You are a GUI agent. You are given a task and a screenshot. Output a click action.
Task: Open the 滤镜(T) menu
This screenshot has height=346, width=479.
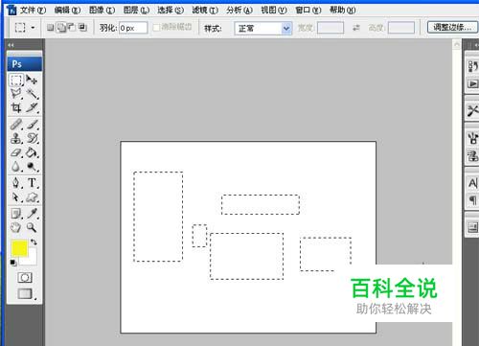pyautogui.click(x=205, y=11)
